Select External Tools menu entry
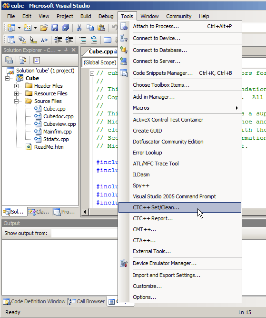The height and width of the screenshot is (318, 266). (x=152, y=251)
